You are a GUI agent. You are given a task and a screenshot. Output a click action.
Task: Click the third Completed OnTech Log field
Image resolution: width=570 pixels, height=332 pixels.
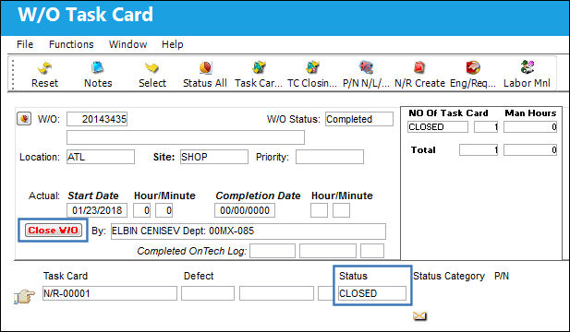(x=372, y=251)
